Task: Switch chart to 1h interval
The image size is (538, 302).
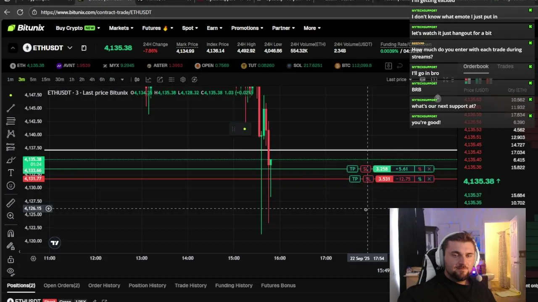Action: click(71, 79)
